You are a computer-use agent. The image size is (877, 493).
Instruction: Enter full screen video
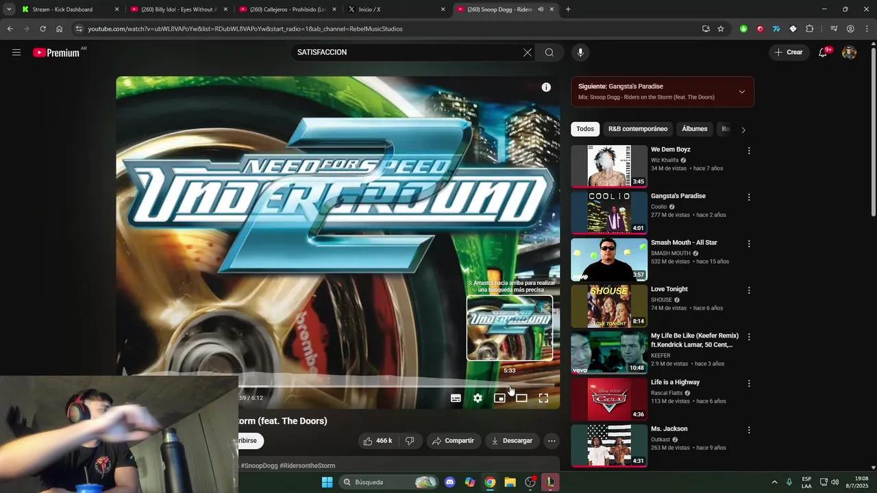tap(543, 398)
